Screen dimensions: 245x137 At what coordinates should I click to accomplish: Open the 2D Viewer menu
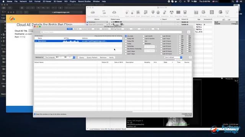point(47,2)
